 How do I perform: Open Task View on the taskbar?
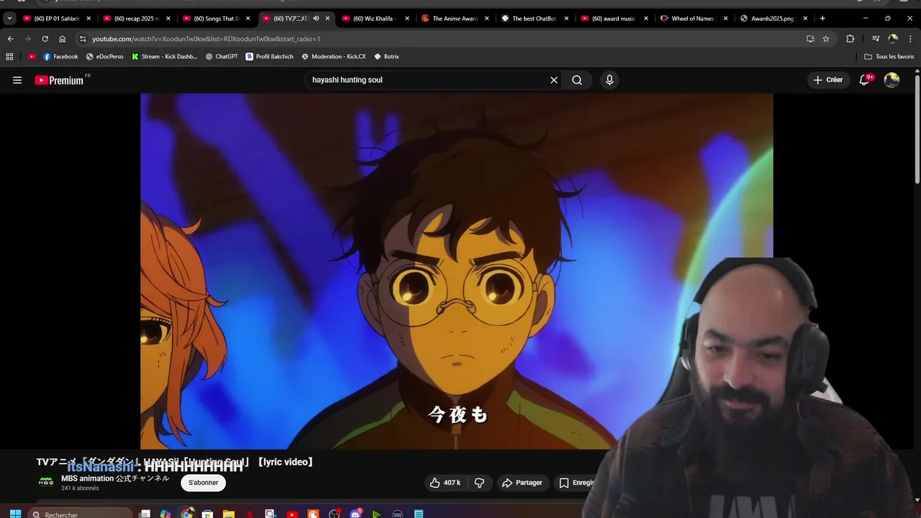pyautogui.click(x=145, y=514)
